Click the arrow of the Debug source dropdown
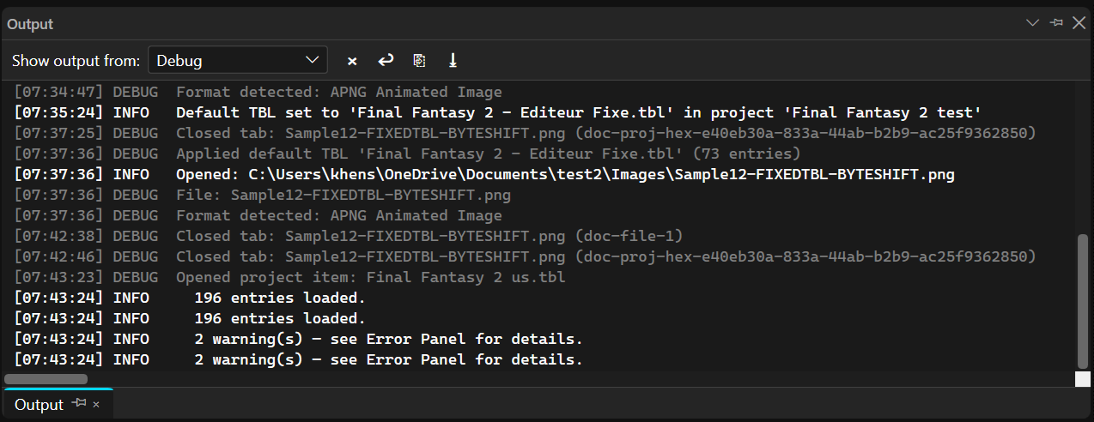The image size is (1094, 422). tap(312, 61)
